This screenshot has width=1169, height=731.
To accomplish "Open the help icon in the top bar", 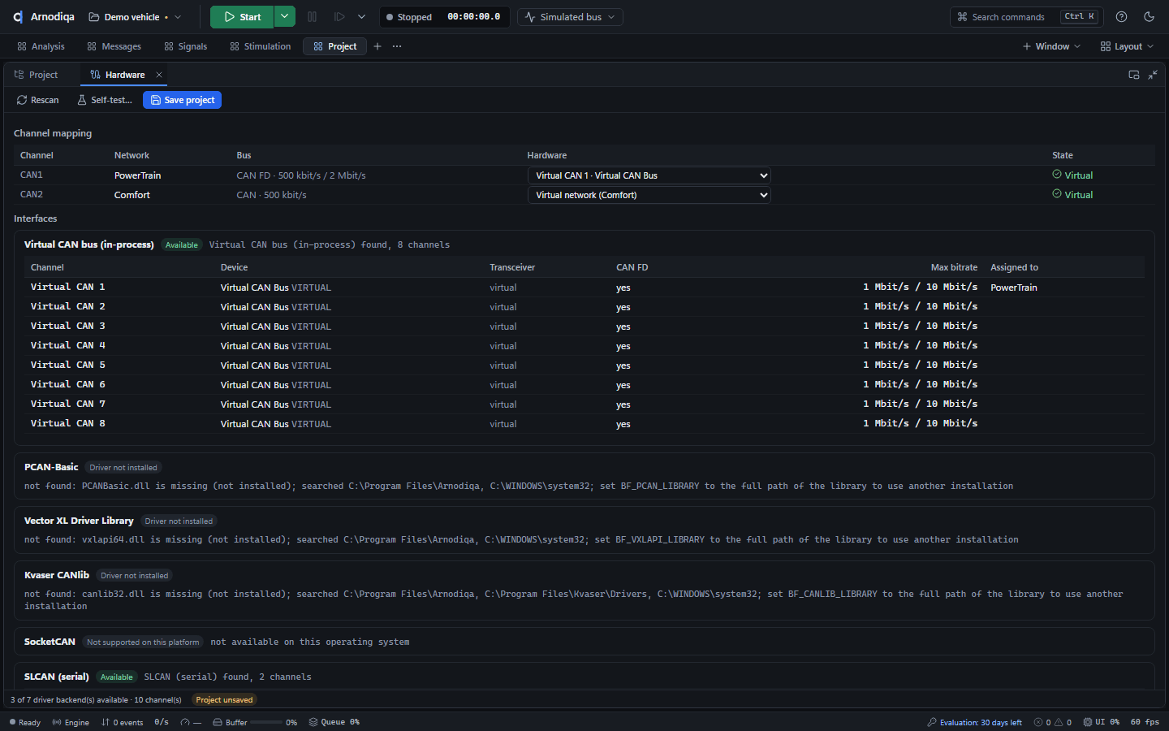I will pyautogui.click(x=1121, y=17).
